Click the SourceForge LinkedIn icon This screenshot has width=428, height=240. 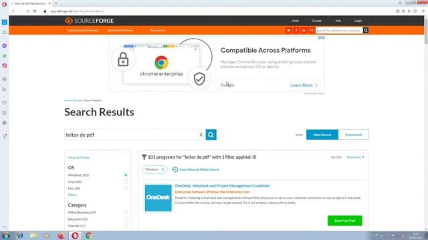click(x=304, y=30)
